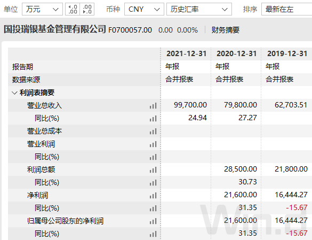Image resolution: width=312 pixels, height=240 pixels.
Task: Click chart icon for 利润总额 row
Action: pyautogui.click(x=153, y=170)
